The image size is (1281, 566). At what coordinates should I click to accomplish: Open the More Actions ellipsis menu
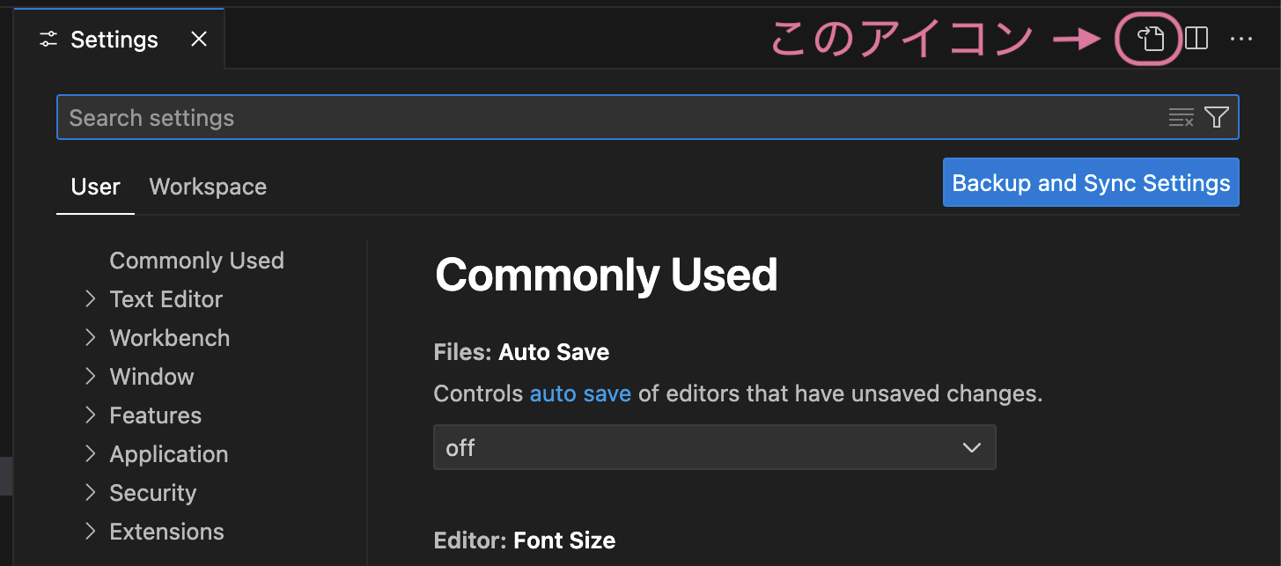(x=1241, y=39)
